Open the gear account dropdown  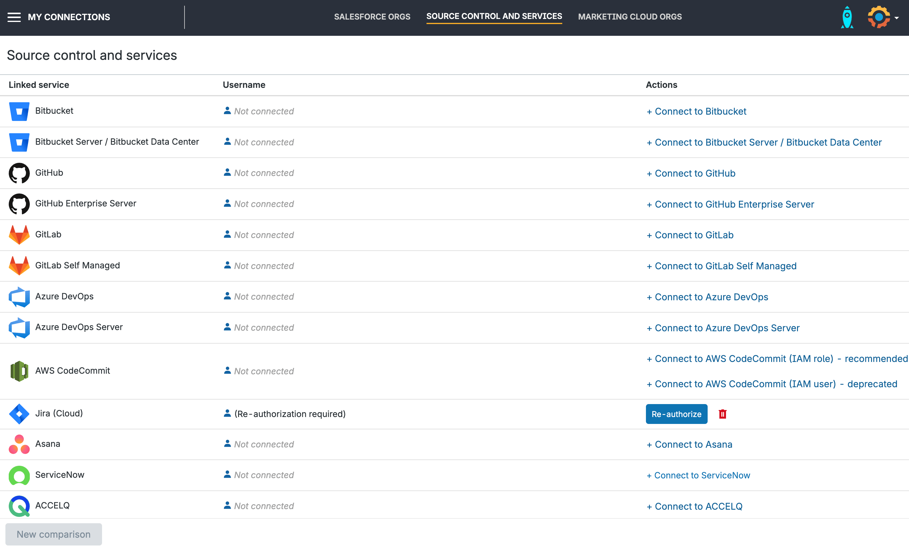(883, 17)
